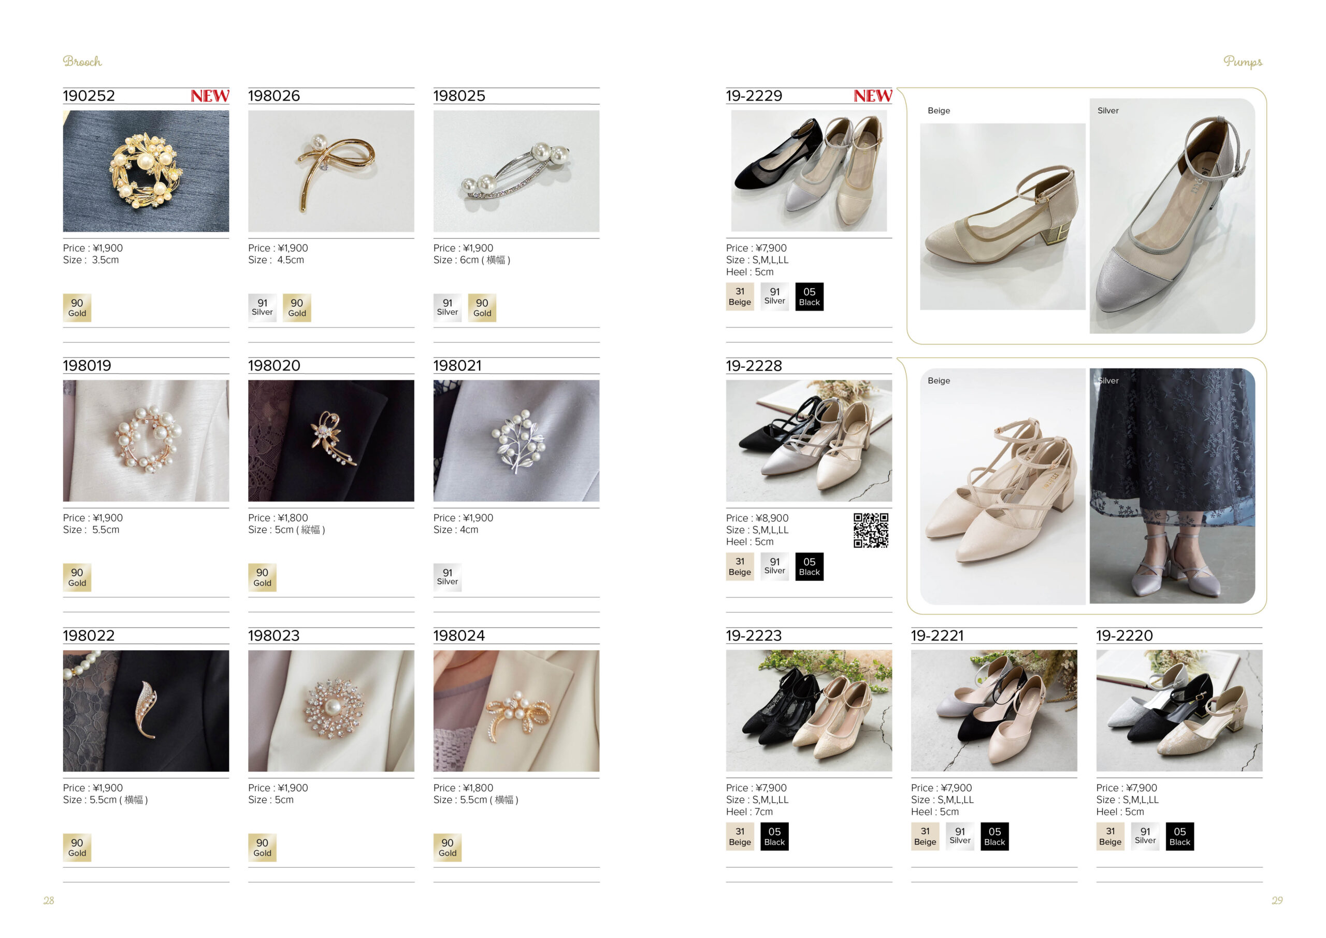
Task: View the pearl wreath brooch 198019 image
Action: point(146,441)
